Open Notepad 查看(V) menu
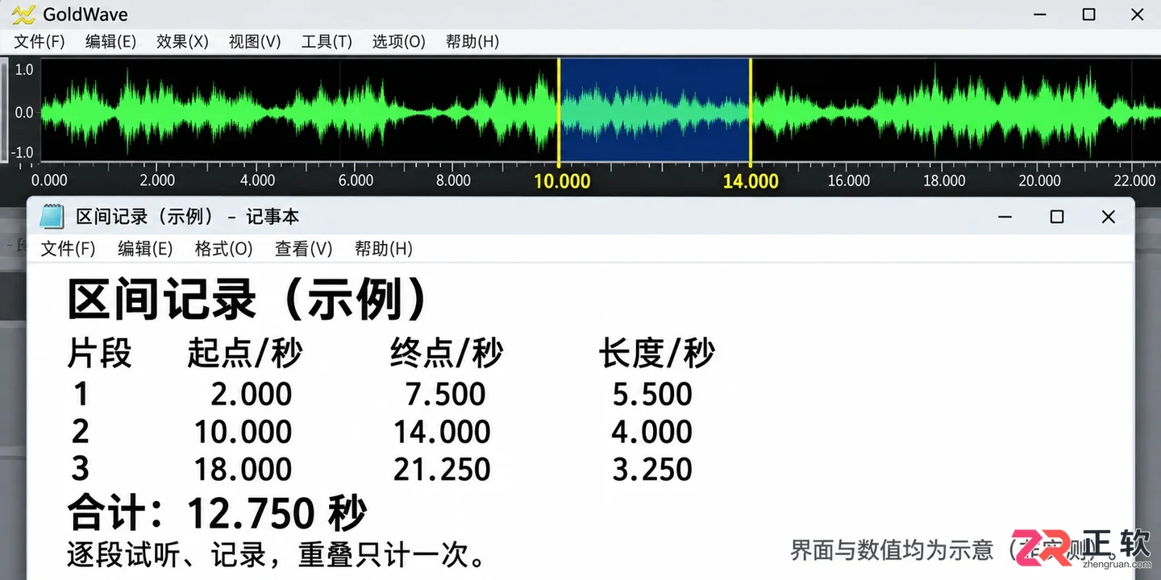This screenshot has width=1161, height=580. (x=303, y=249)
